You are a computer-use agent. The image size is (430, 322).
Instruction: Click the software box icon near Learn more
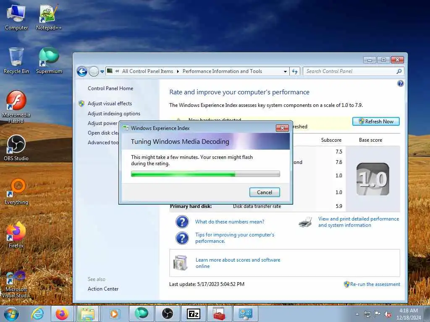181,262
